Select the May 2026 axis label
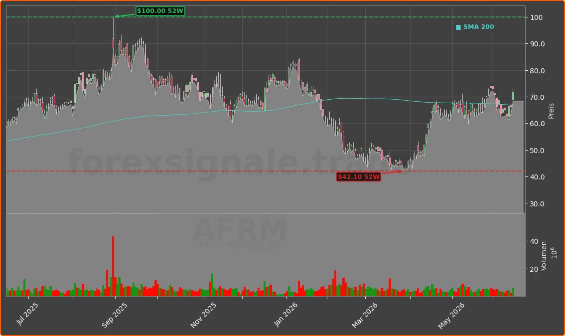Screen dimensions: 565x336 pyautogui.click(x=451, y=316)
